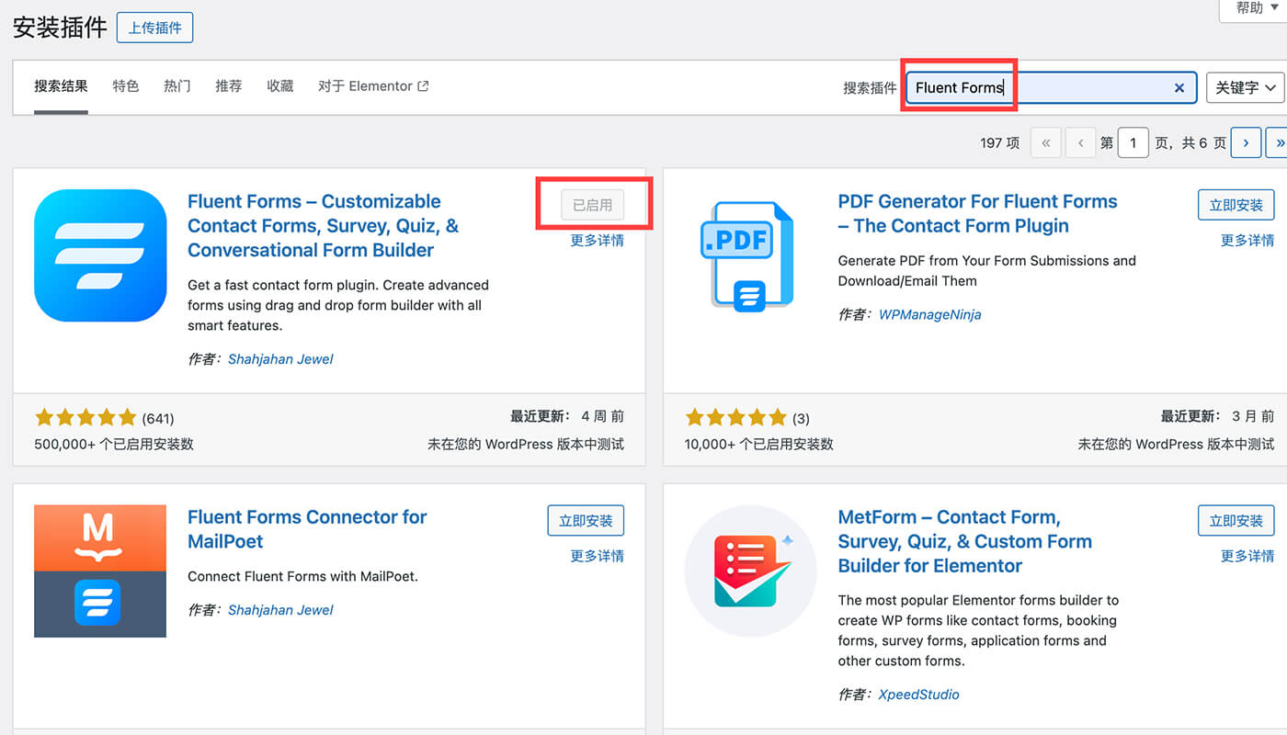Install the MetForm plugin

[1236, 520]
